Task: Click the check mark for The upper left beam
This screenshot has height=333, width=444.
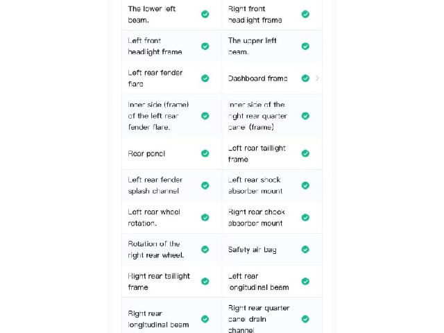Action: coord(305,46)
